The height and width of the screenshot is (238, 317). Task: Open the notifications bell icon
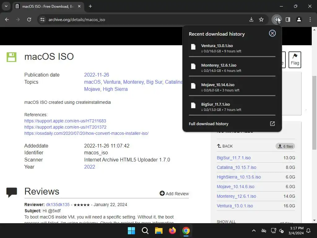coord(309,231)
